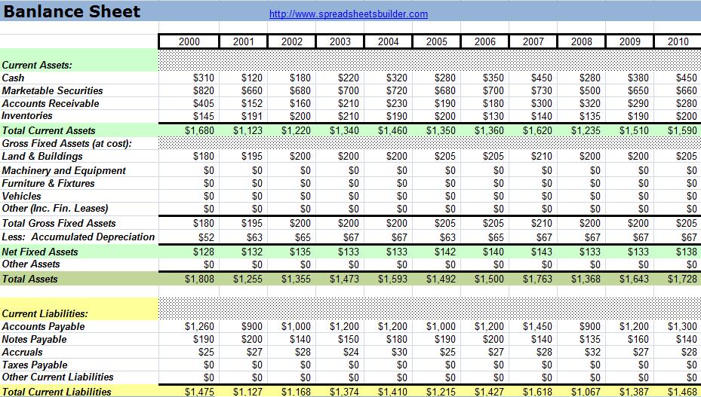The height and width of the screenshot is (397, 701).
Task: Select the 2005 year header cell
Action: (437, 41)
